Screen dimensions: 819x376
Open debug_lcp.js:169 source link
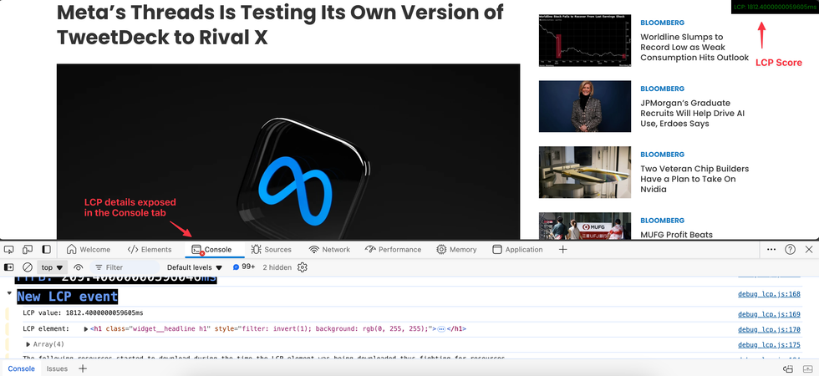point(769,314)
